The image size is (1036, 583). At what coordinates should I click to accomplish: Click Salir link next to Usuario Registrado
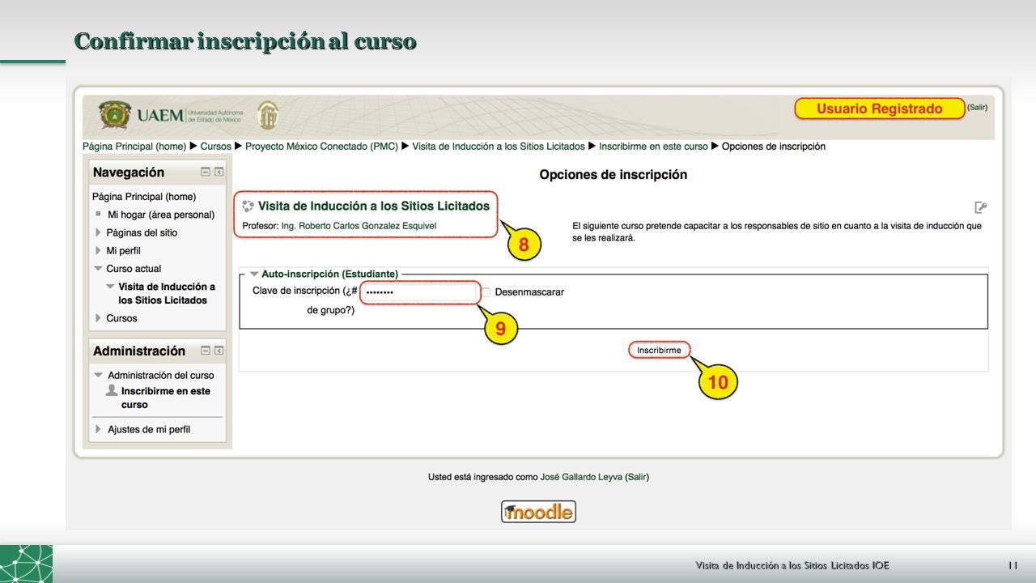(978, 107)
